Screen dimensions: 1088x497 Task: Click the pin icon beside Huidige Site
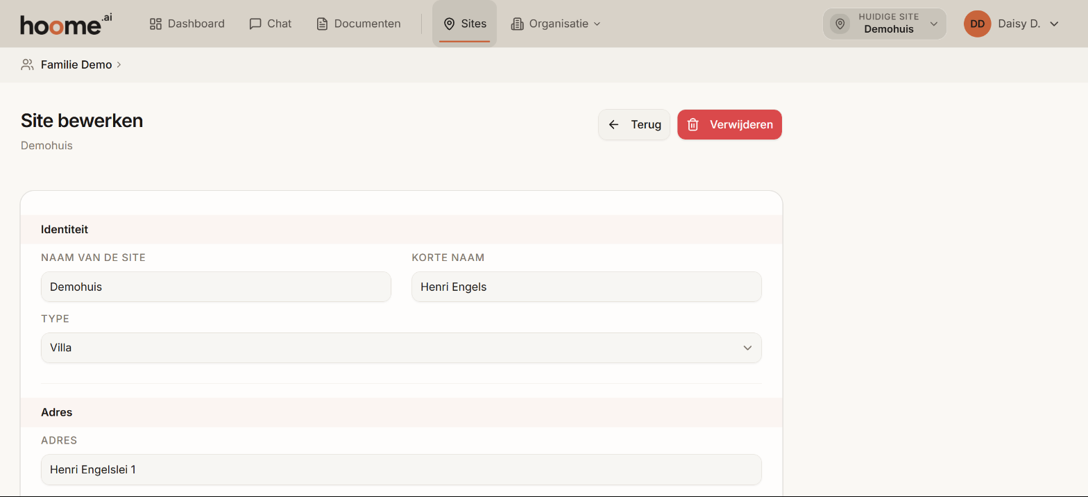tap(840, 24)
